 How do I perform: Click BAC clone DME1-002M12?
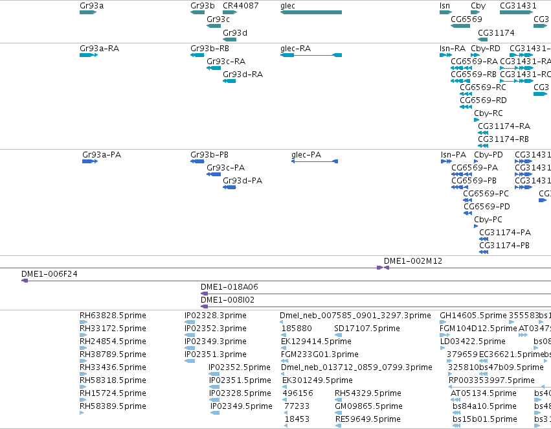click(x=467, y=268)
